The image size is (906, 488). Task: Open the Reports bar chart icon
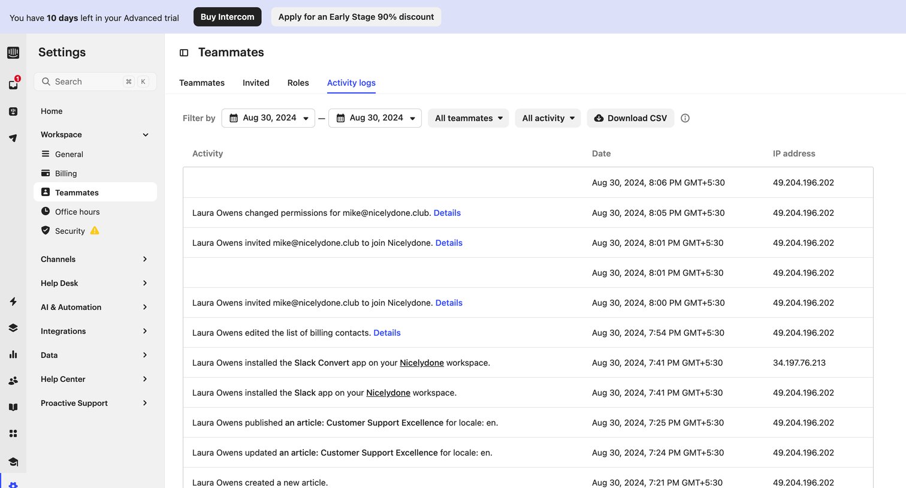13,354
